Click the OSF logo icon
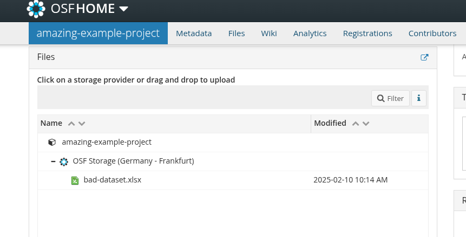 click(x=36, y=9)
